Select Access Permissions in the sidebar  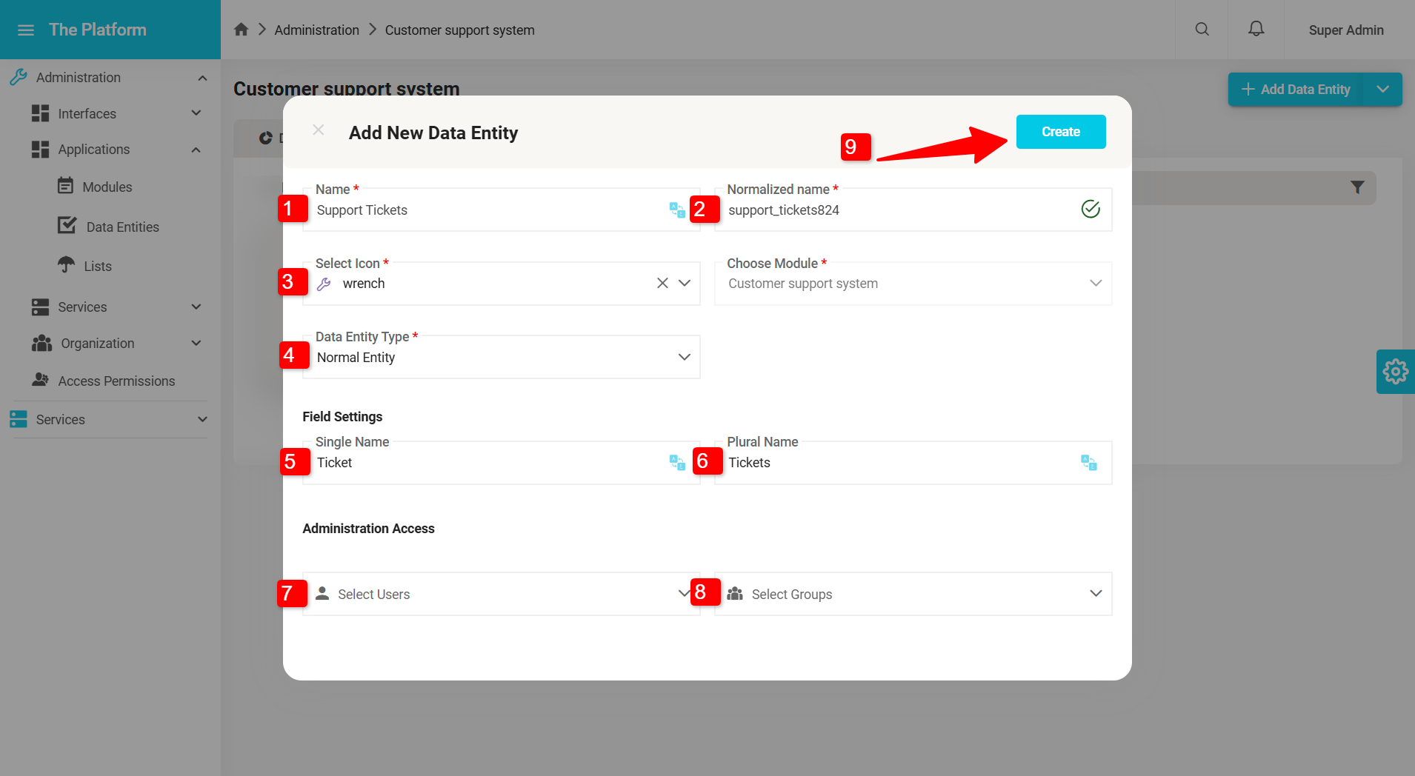[115, 381]
